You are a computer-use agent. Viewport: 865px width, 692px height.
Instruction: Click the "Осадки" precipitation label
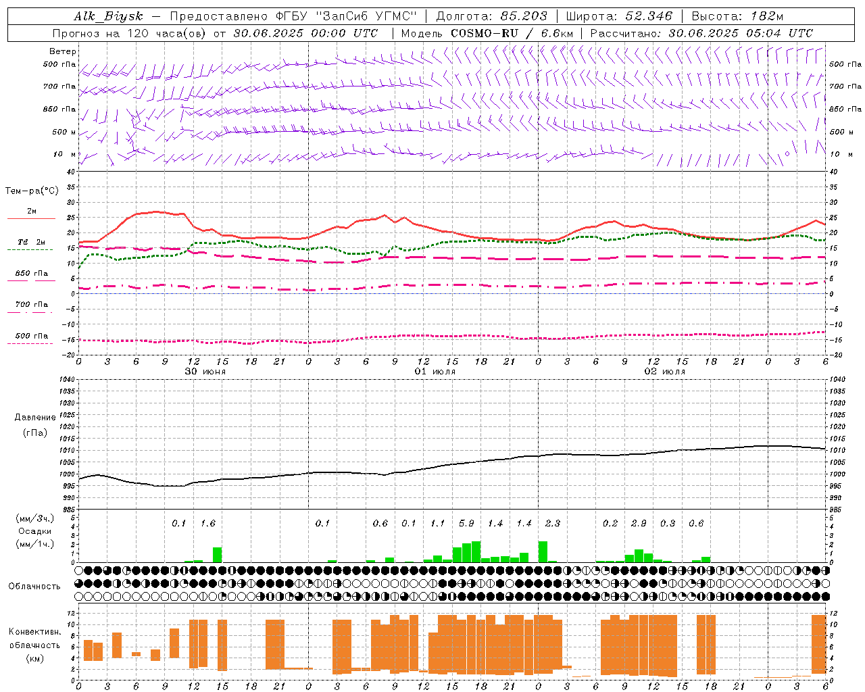tap(34, 531)
